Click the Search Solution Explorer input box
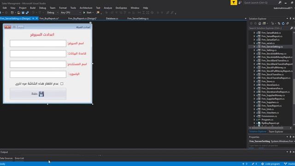The width and height of the screenshot is (295, 166). pos(269,28)
